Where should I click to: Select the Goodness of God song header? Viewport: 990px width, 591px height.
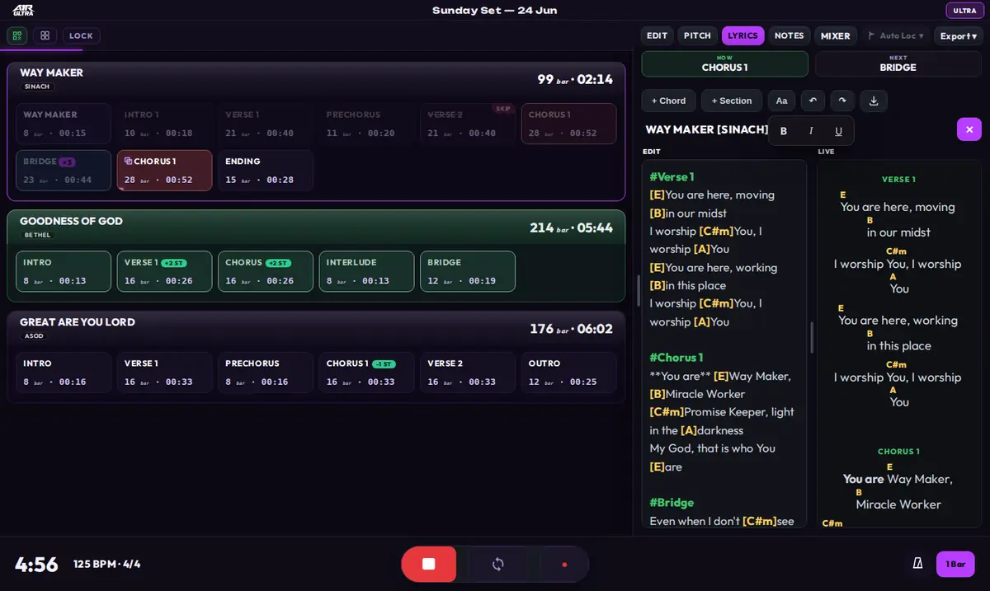(x=316, y=227)
